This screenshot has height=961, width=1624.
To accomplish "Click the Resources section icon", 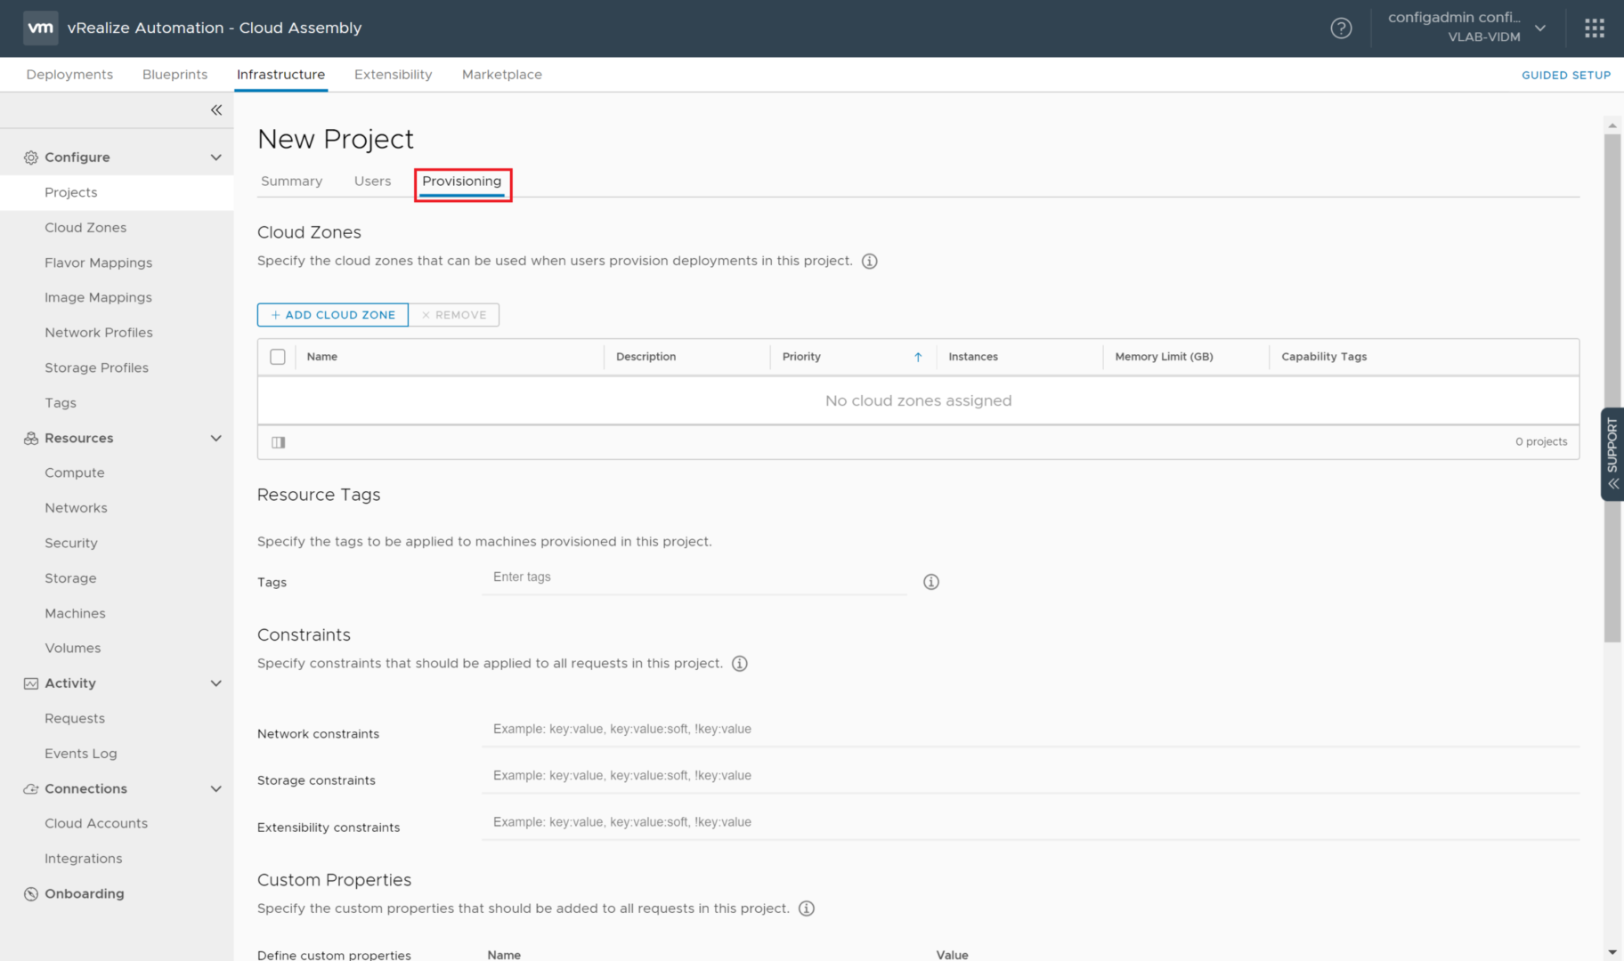I will coord(31,438).
